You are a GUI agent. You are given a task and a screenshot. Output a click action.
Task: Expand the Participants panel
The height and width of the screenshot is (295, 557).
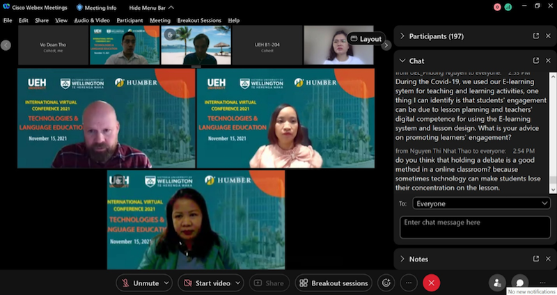pyautogui.click(x=402, y=36)
